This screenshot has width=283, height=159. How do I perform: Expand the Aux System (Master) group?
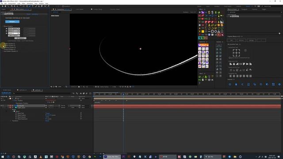[3, 51]
